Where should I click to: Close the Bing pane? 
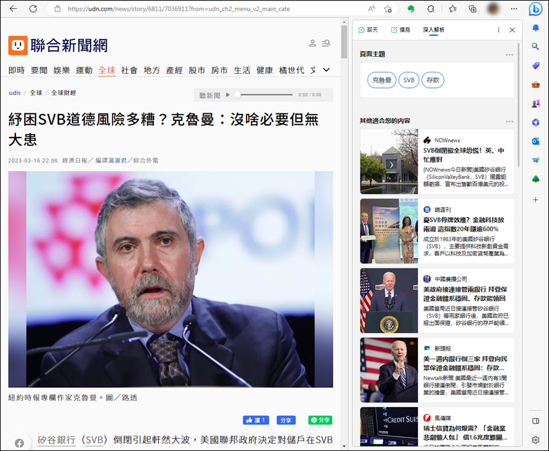pyautogui.click(x=512, y=30)
